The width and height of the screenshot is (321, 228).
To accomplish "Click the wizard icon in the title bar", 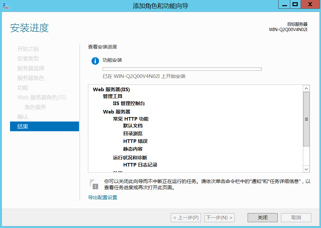I will click(x=6, y=6).
